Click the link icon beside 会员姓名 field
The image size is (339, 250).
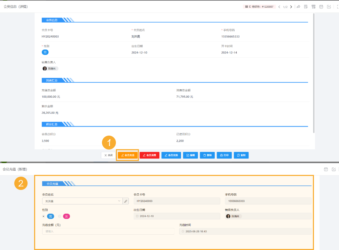tap(126, 201)
